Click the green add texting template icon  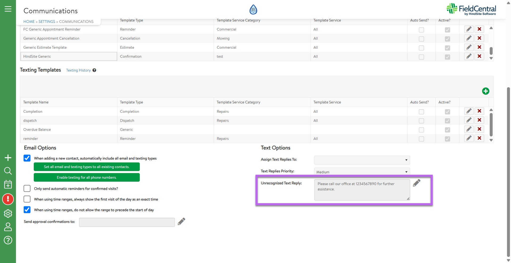(x=485, y=91)
